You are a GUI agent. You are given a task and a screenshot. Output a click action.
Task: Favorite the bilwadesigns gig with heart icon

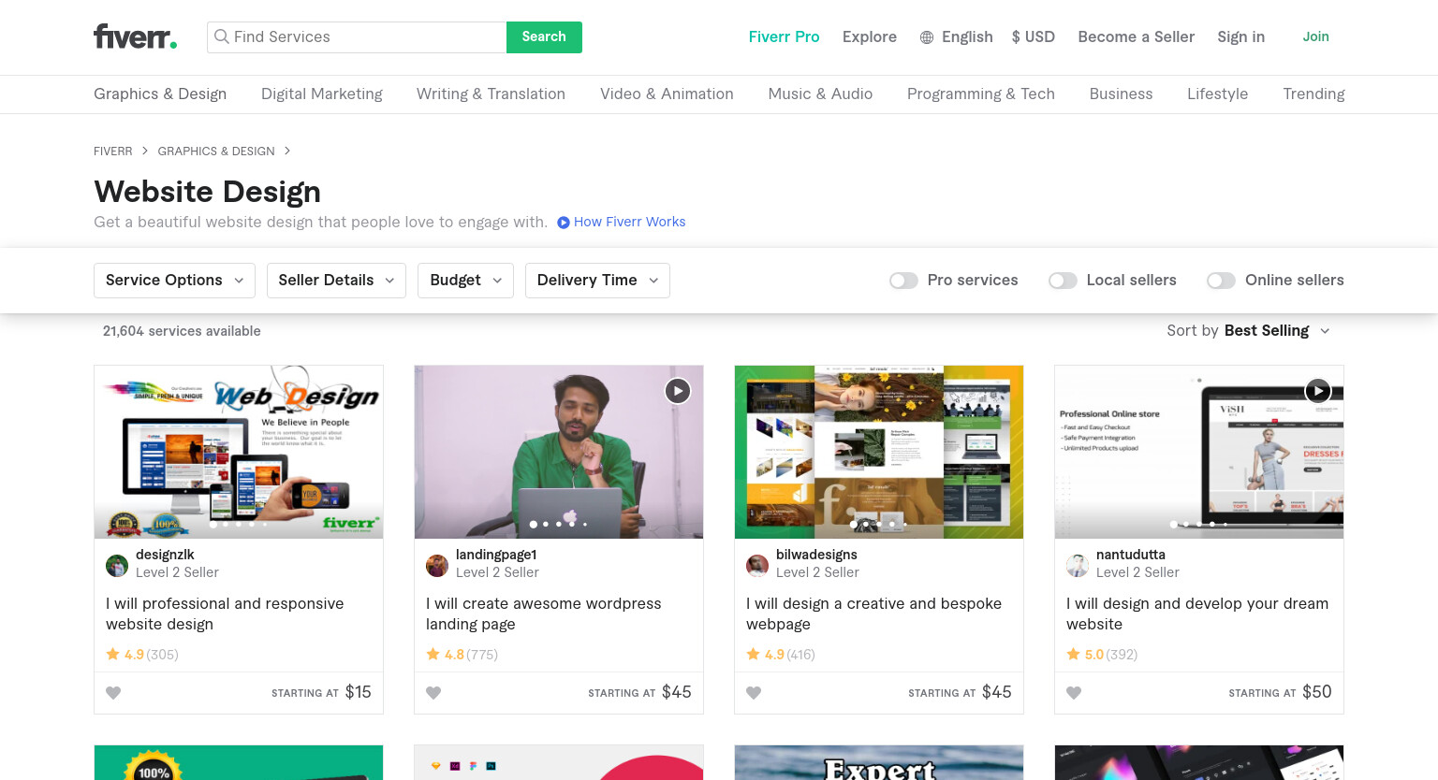point(754,693)
